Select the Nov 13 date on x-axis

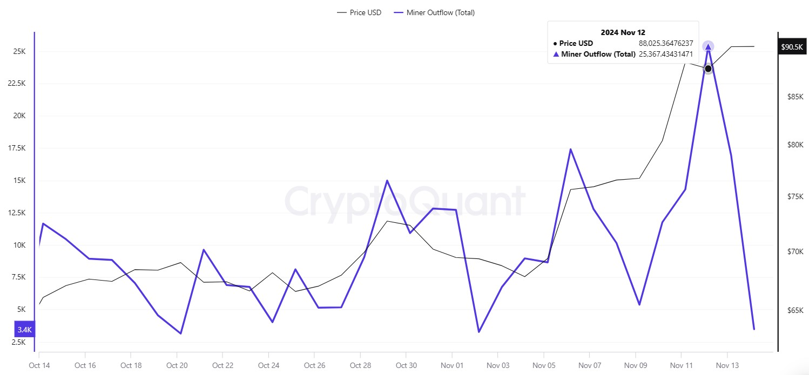(x=727, y=365)
